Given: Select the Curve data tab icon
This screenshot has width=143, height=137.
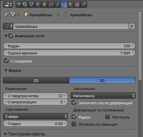Looking at the screenshot, I should coord(64,5).
